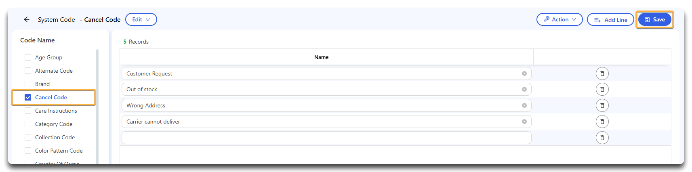Click the back arrow icon
The height and width of the screenshot is (172, 692).
(27, 19)
